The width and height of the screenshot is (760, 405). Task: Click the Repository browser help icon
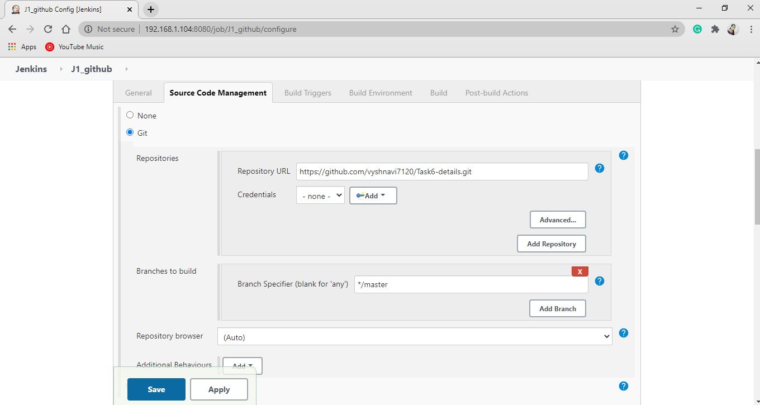623,333
